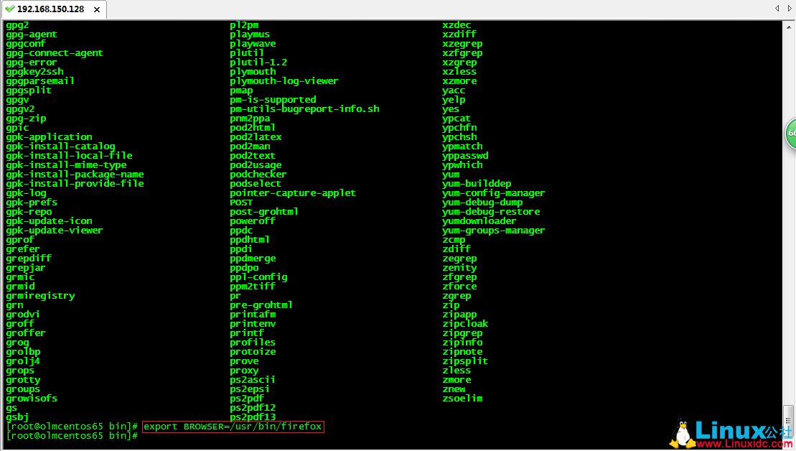The image size is (796, 451).
Task: Click the text 'xzdec'
Action: [456, 25]
